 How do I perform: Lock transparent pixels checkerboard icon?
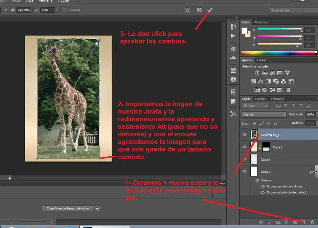(254, 123)
